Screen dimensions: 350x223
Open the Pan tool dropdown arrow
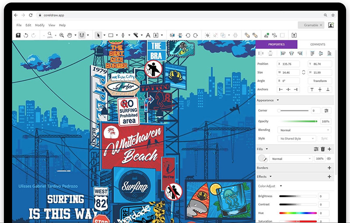pos(75,35)
